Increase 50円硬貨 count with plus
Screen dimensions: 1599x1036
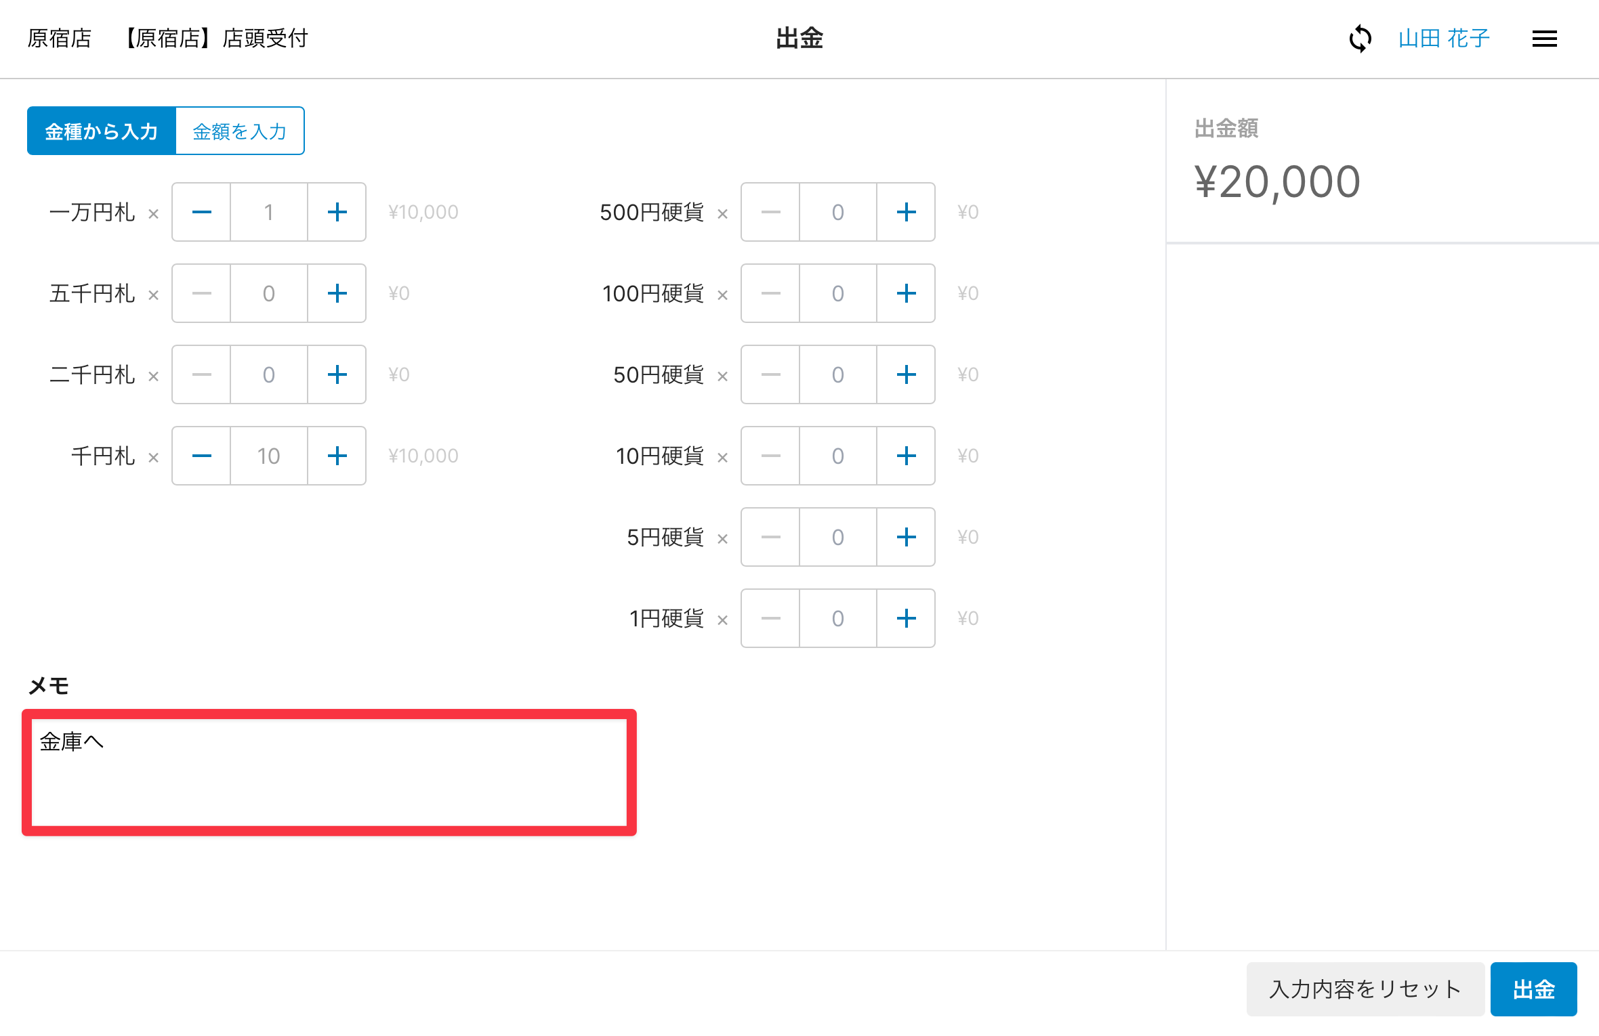pos(906,374)
